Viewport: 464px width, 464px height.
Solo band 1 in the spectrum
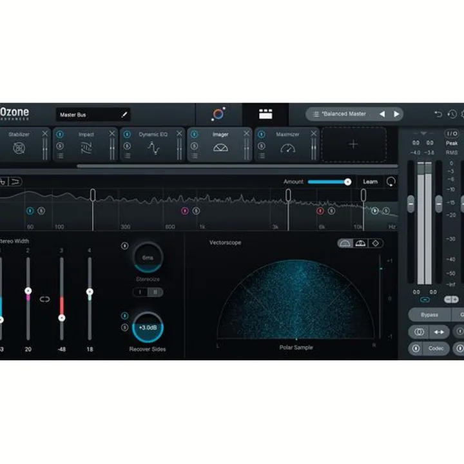(x=41, y=211)
